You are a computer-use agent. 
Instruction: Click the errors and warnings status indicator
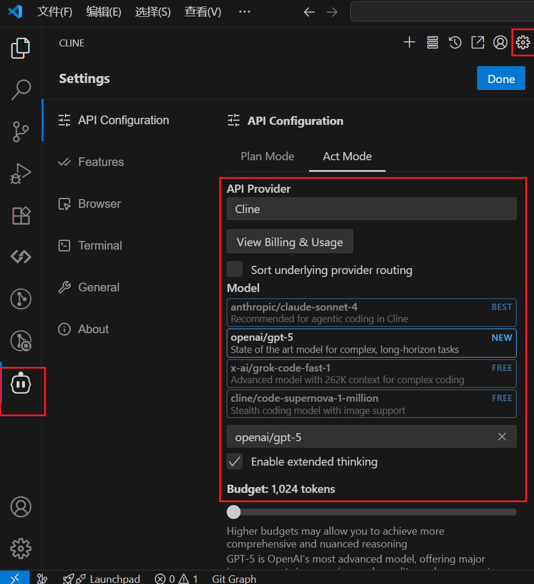pos(176,578)
